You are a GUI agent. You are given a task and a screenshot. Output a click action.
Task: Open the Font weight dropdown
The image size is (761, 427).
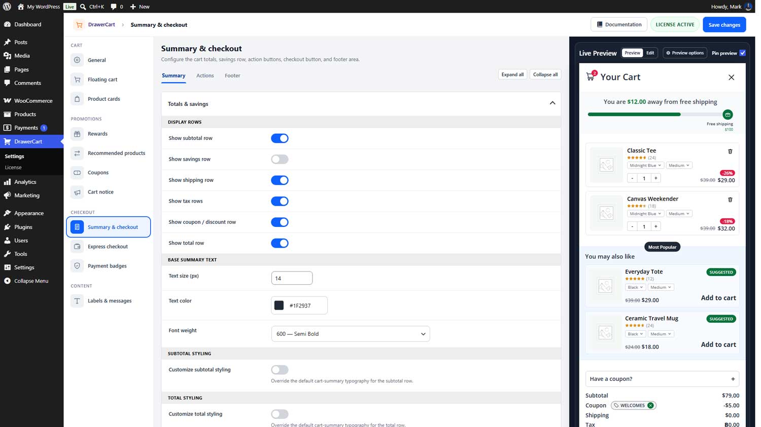(x=351, y=334)
